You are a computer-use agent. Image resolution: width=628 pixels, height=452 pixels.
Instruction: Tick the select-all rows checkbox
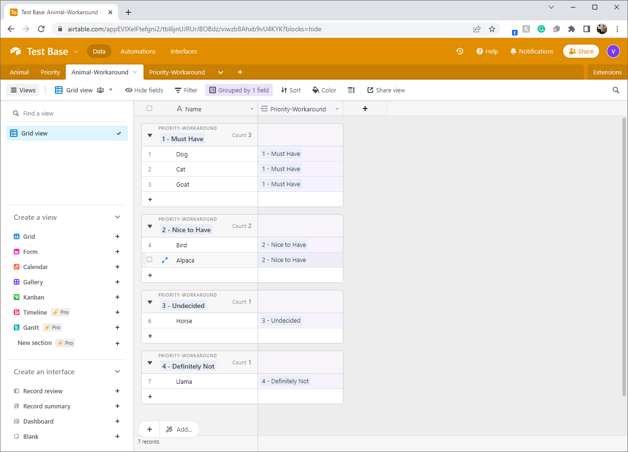(x=149, y=108)
